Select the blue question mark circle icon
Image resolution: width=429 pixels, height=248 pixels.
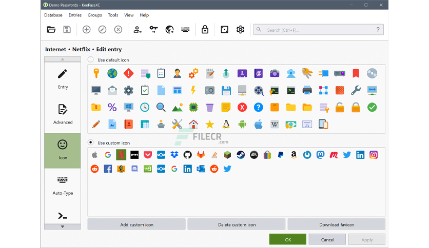pyautogui.click(x=258, y=107)
